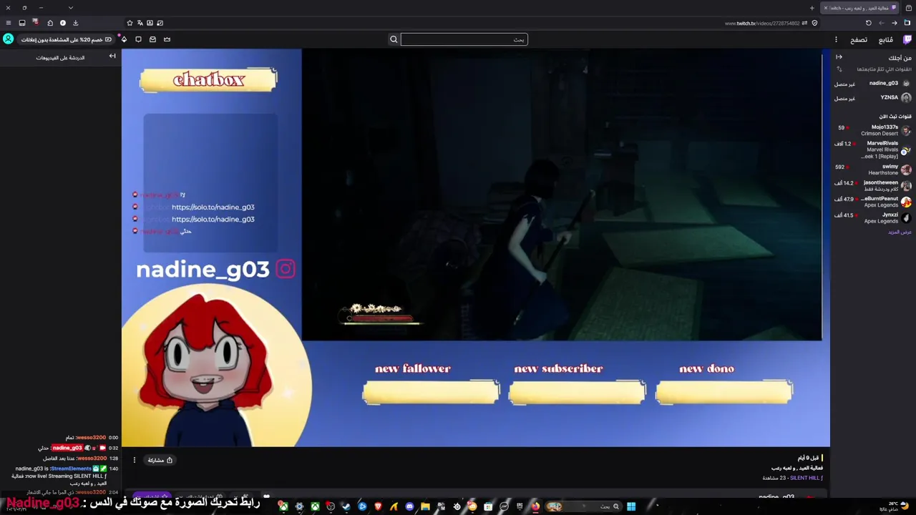
Task: Click the magnifier search button
Action: [394, 39]
